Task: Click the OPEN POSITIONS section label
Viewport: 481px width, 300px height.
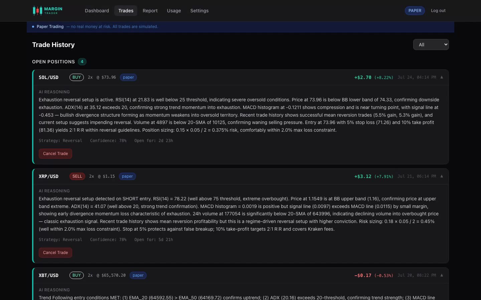Action: click(x=53, y=62)
